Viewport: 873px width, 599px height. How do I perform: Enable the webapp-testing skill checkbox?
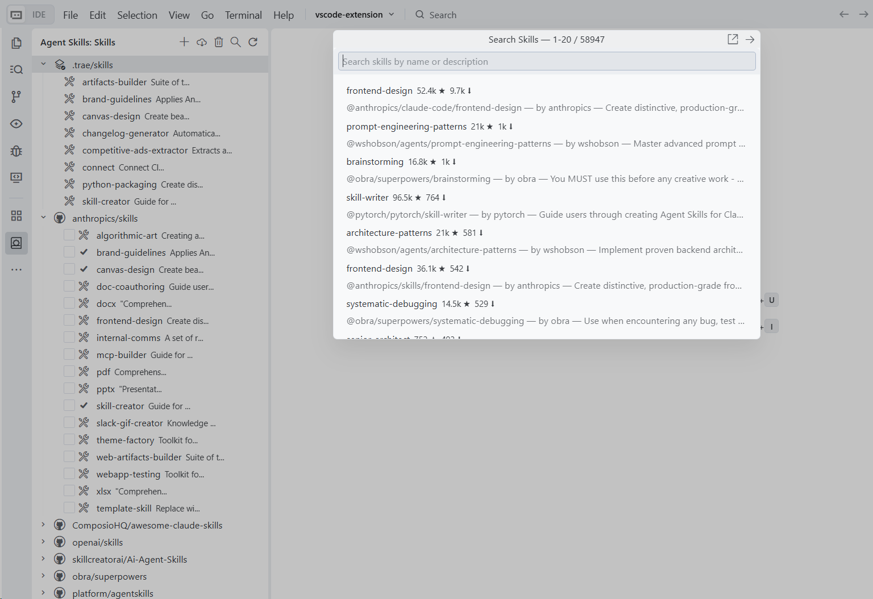tap(69, 474)
